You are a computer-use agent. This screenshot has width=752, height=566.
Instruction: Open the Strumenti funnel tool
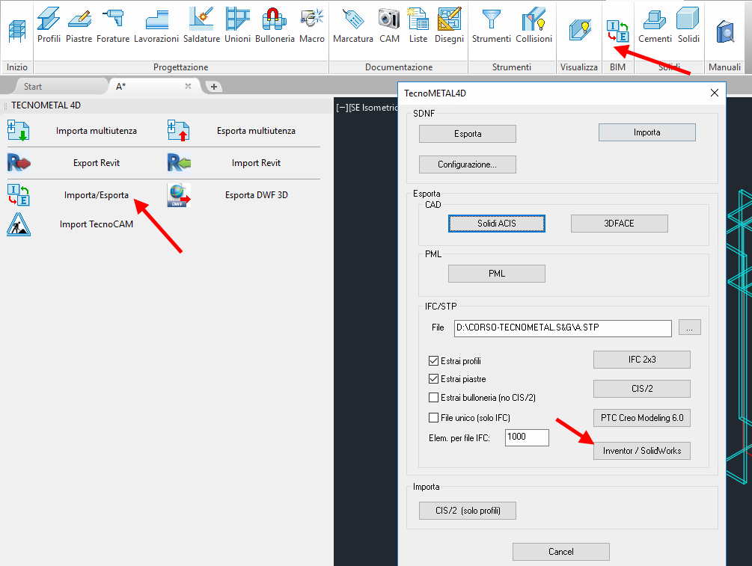click(x=491, y=25)
